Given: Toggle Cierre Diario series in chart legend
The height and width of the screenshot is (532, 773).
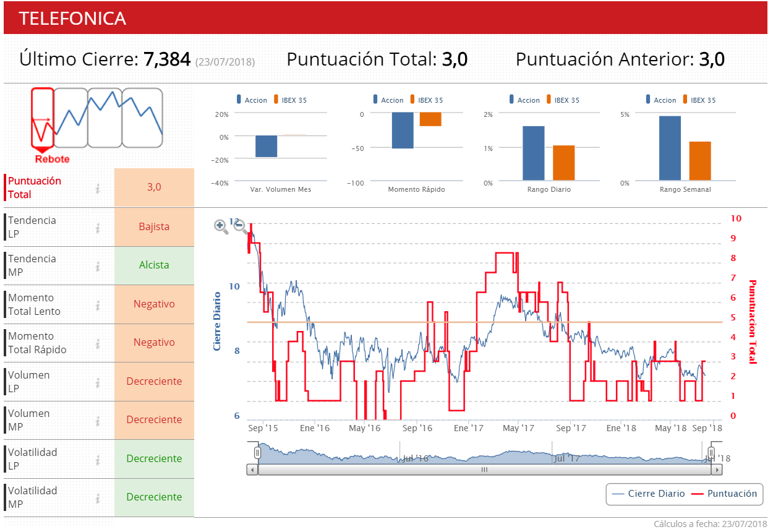Looking at the screenshot, I should 647,494.
